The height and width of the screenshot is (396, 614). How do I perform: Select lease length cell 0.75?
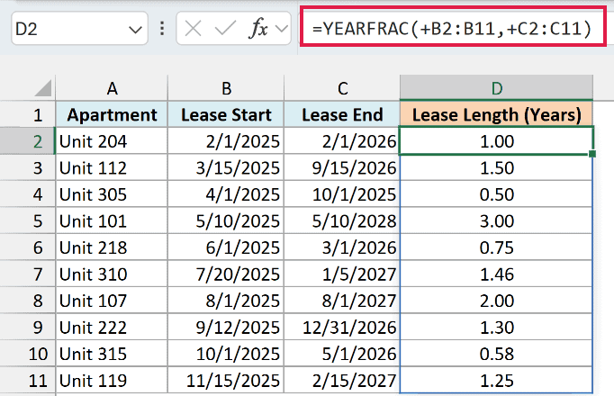(x=497, y=247)
